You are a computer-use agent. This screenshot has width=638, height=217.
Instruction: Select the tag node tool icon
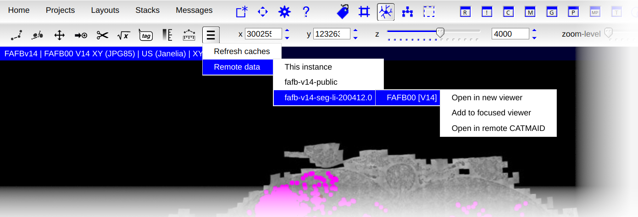coord(146,35)
